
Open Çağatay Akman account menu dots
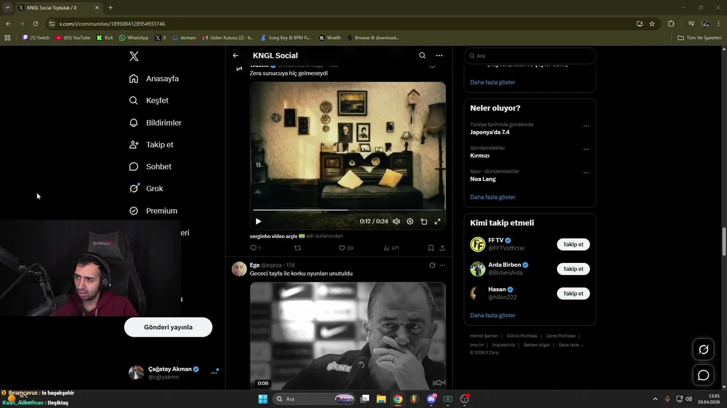tap(214, 372)
